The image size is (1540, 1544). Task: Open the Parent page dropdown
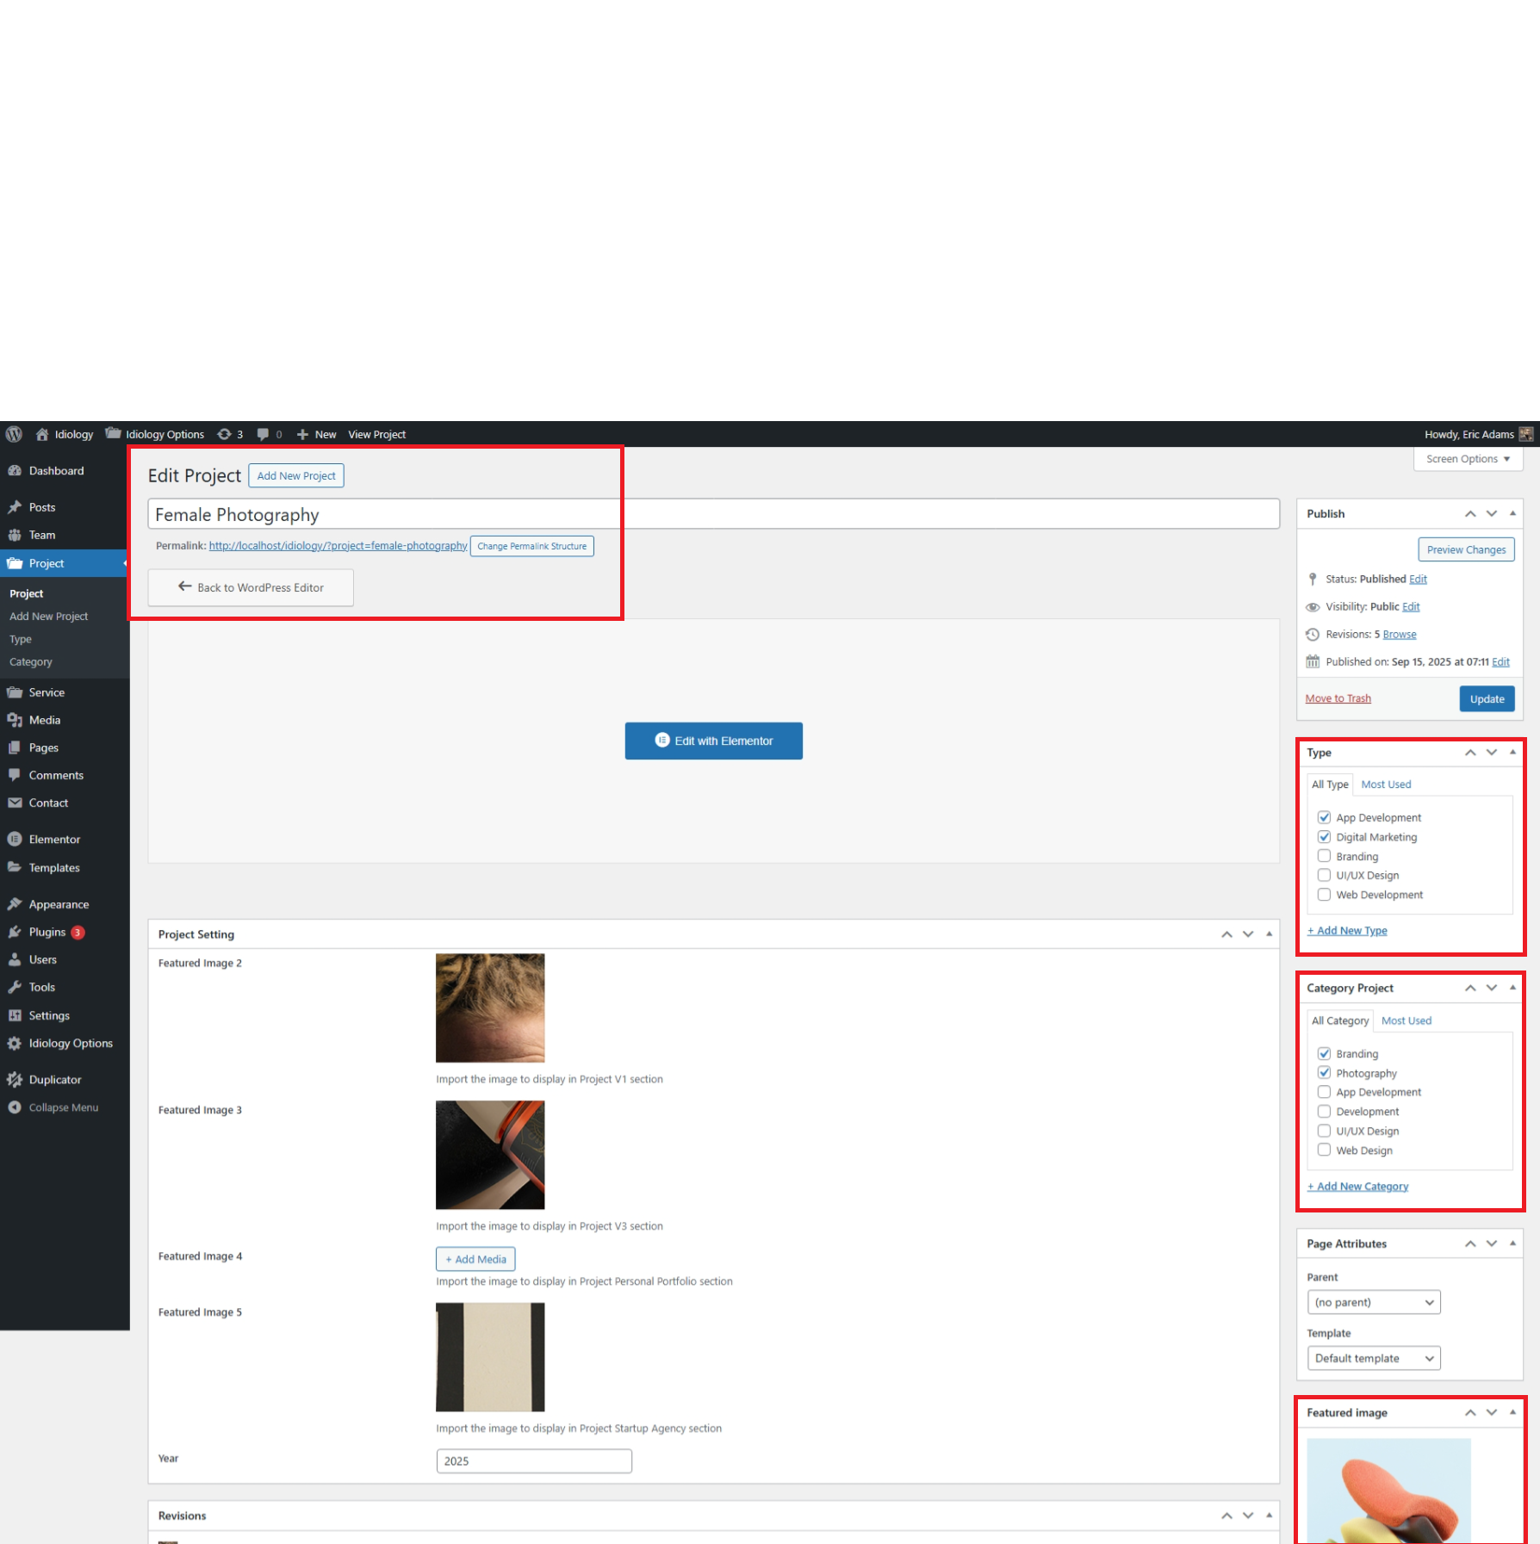click(1373, 1302)
